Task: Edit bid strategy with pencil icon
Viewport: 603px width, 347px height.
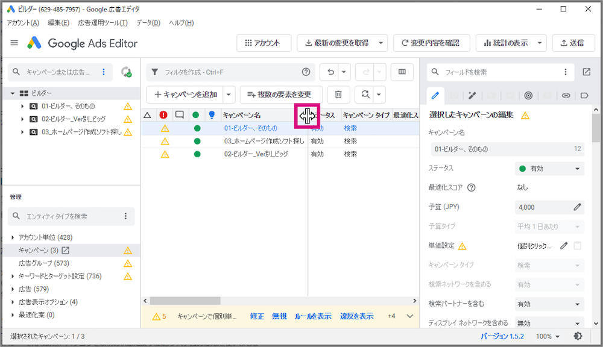Action: (563, 246)
